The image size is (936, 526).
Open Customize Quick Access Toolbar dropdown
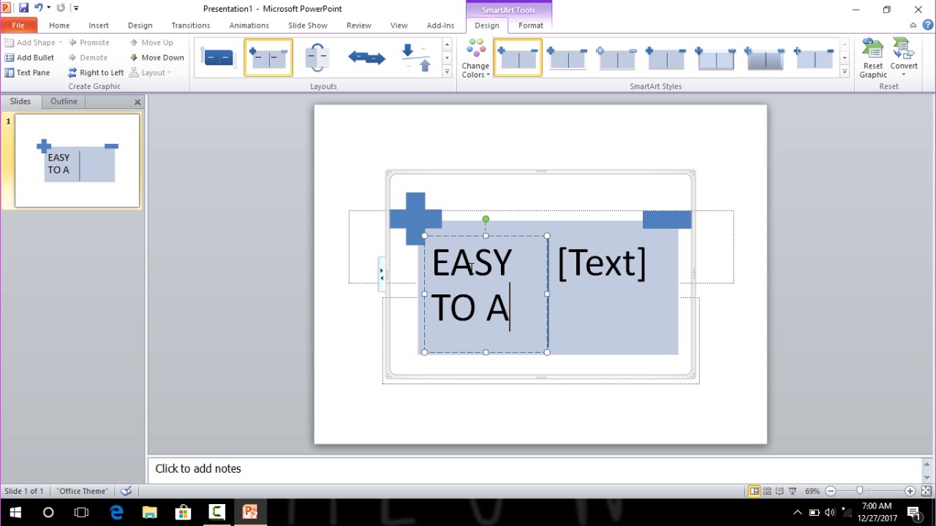click(75, 8)
